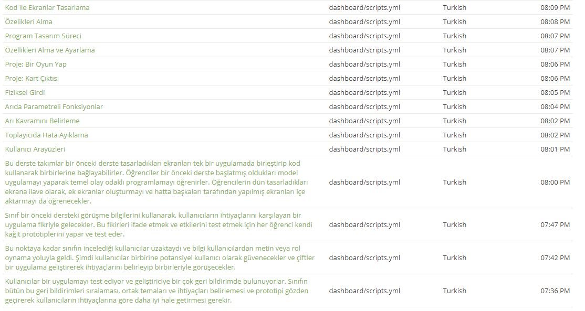Click the 'Kullanıcı Arayüzleri' link
Screen dimensions: 585x311
35,149
